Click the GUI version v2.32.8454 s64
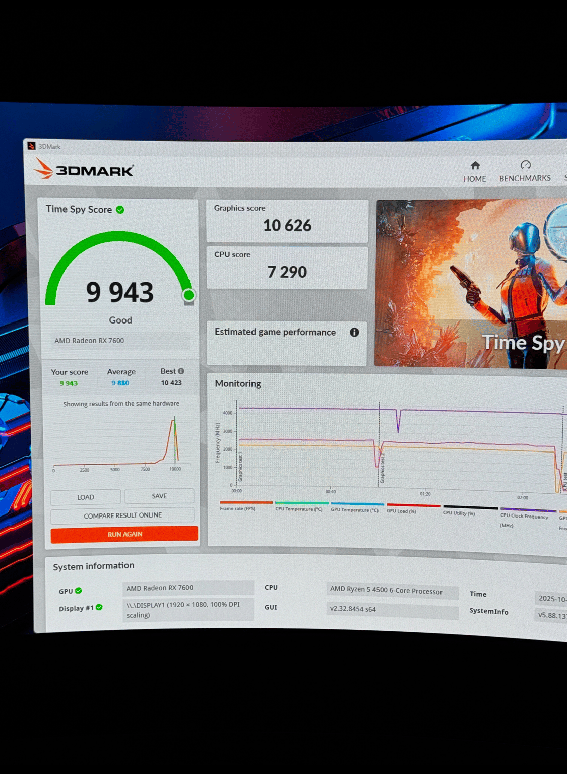 pos(392,609)
